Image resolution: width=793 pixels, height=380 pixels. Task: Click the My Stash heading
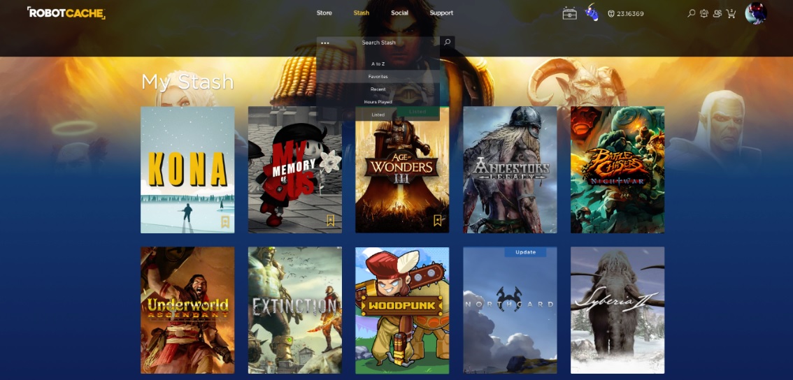click(187, 82)
